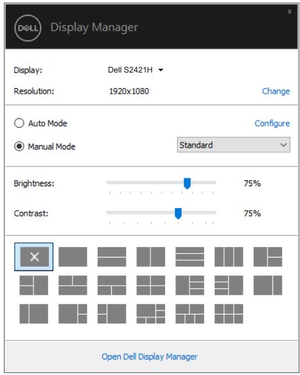Click the Brightness 75% value
300x375 pixels.
[252, 184]
